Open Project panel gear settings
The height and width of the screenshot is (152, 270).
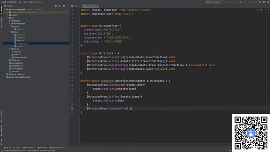[x=64, y=6]
